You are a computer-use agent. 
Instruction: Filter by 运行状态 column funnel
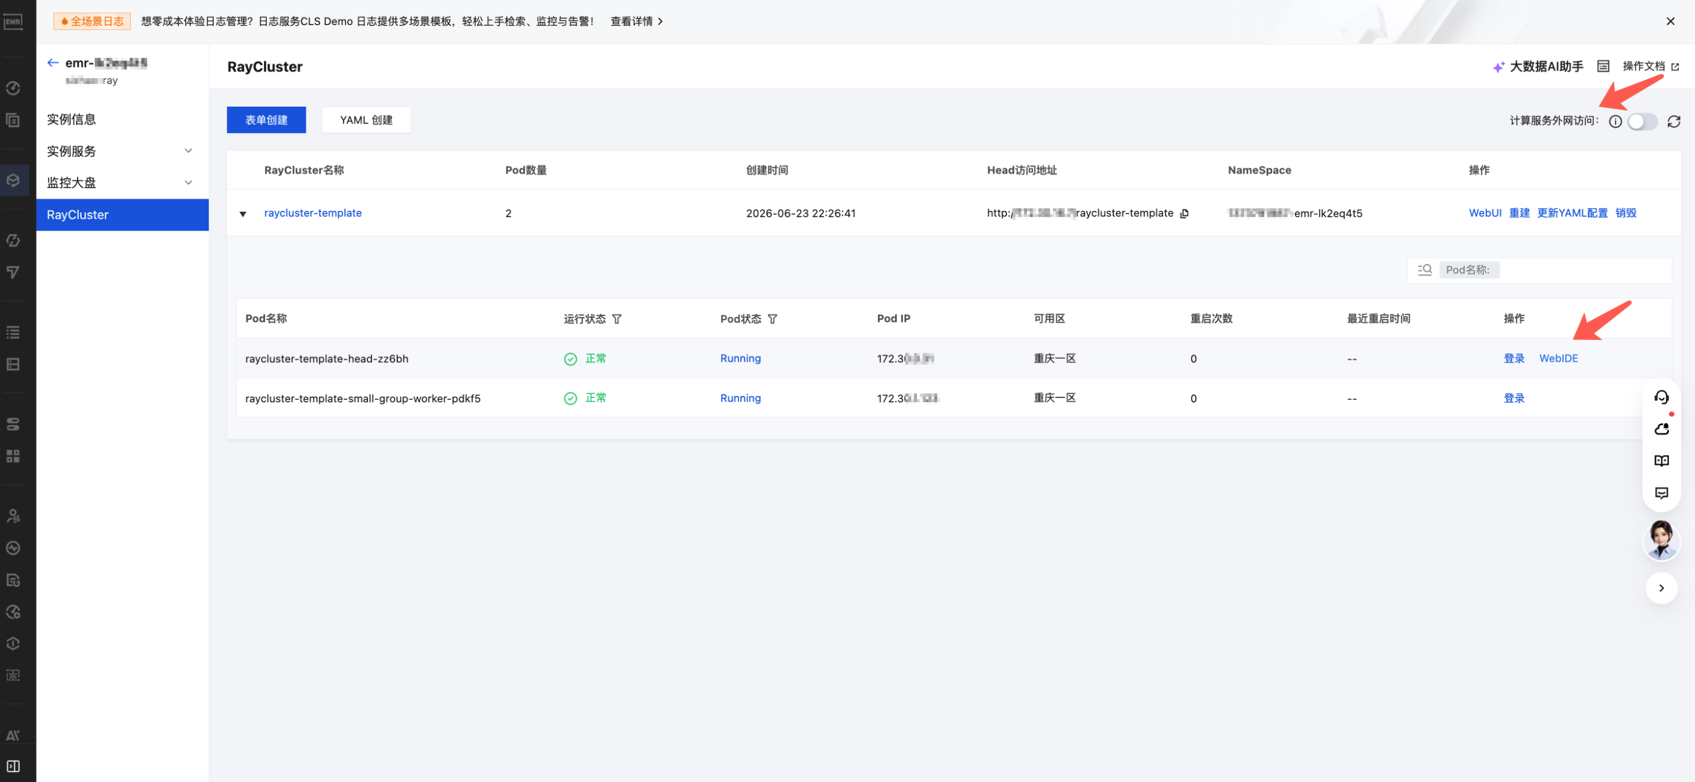[x=617, y=319]
